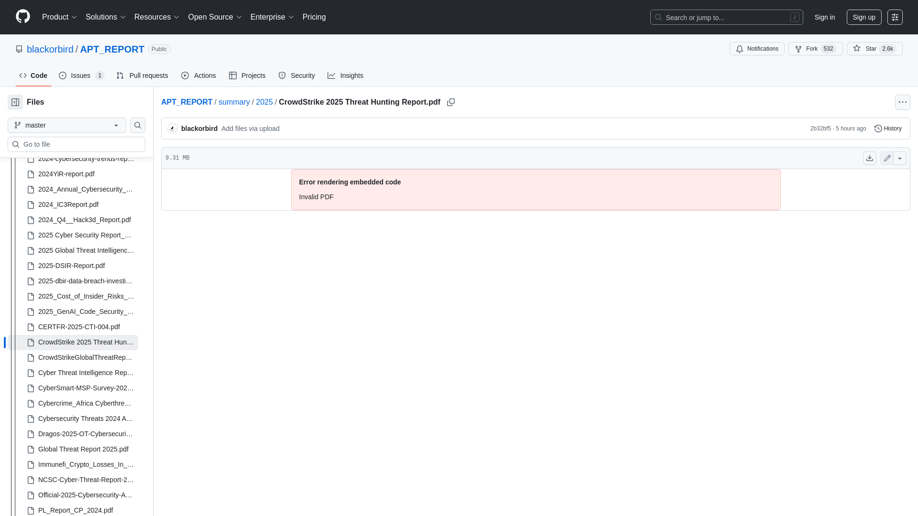The image size is (918, 516).
Task: Open the Add files via upload commit
Action: (251, 129)
